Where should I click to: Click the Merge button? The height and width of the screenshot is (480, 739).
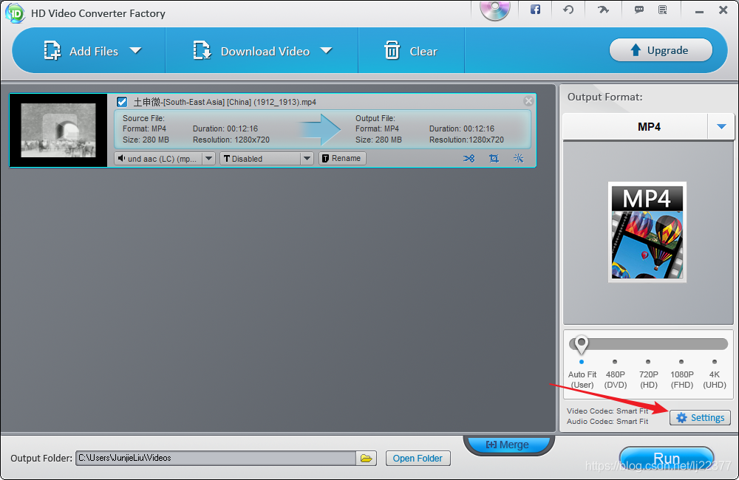(x=508, y=445)
